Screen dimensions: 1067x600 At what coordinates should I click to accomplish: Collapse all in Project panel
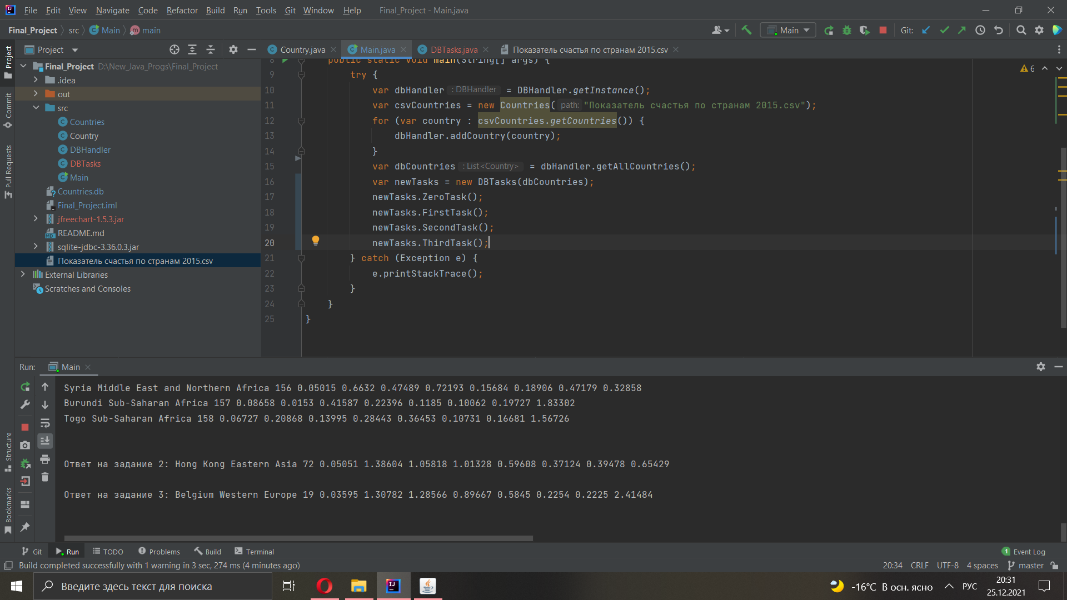pyautogui.click(x=211, y=49)
